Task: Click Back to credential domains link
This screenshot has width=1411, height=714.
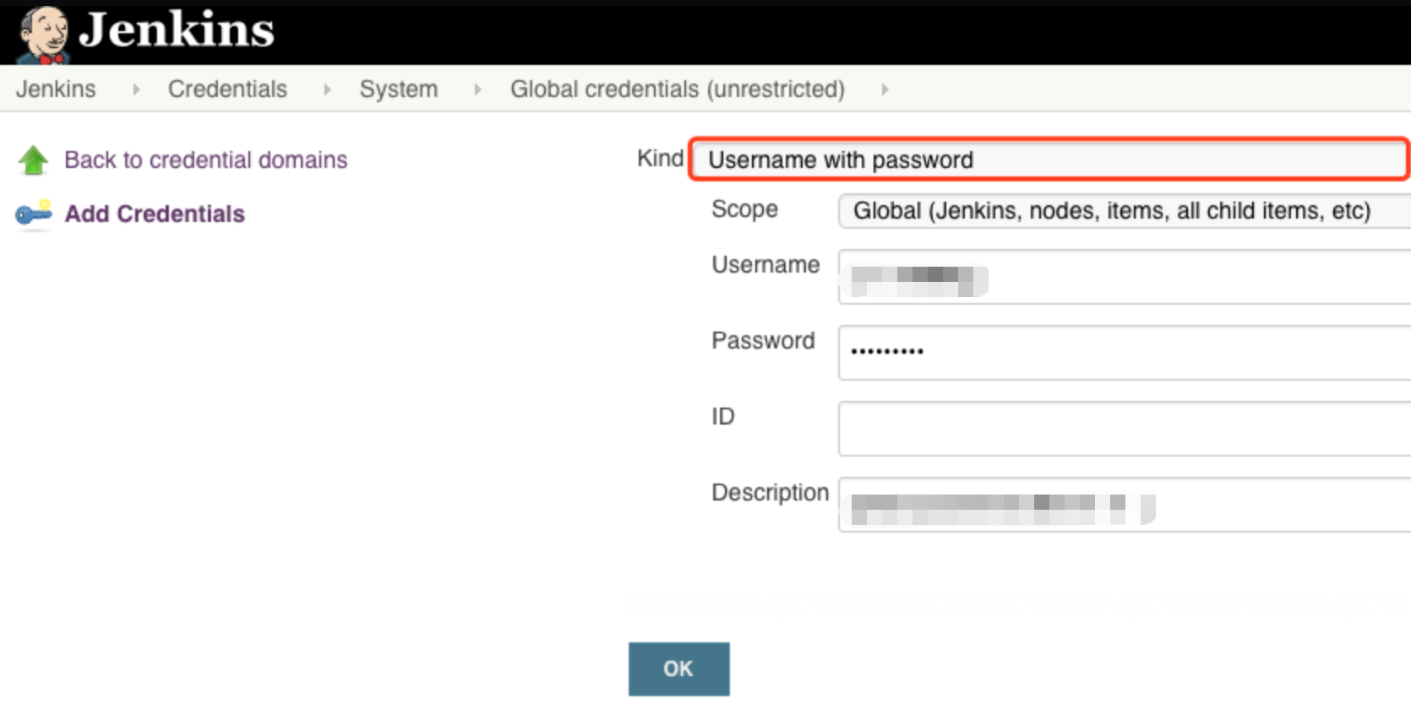Action: pos(206,160)
